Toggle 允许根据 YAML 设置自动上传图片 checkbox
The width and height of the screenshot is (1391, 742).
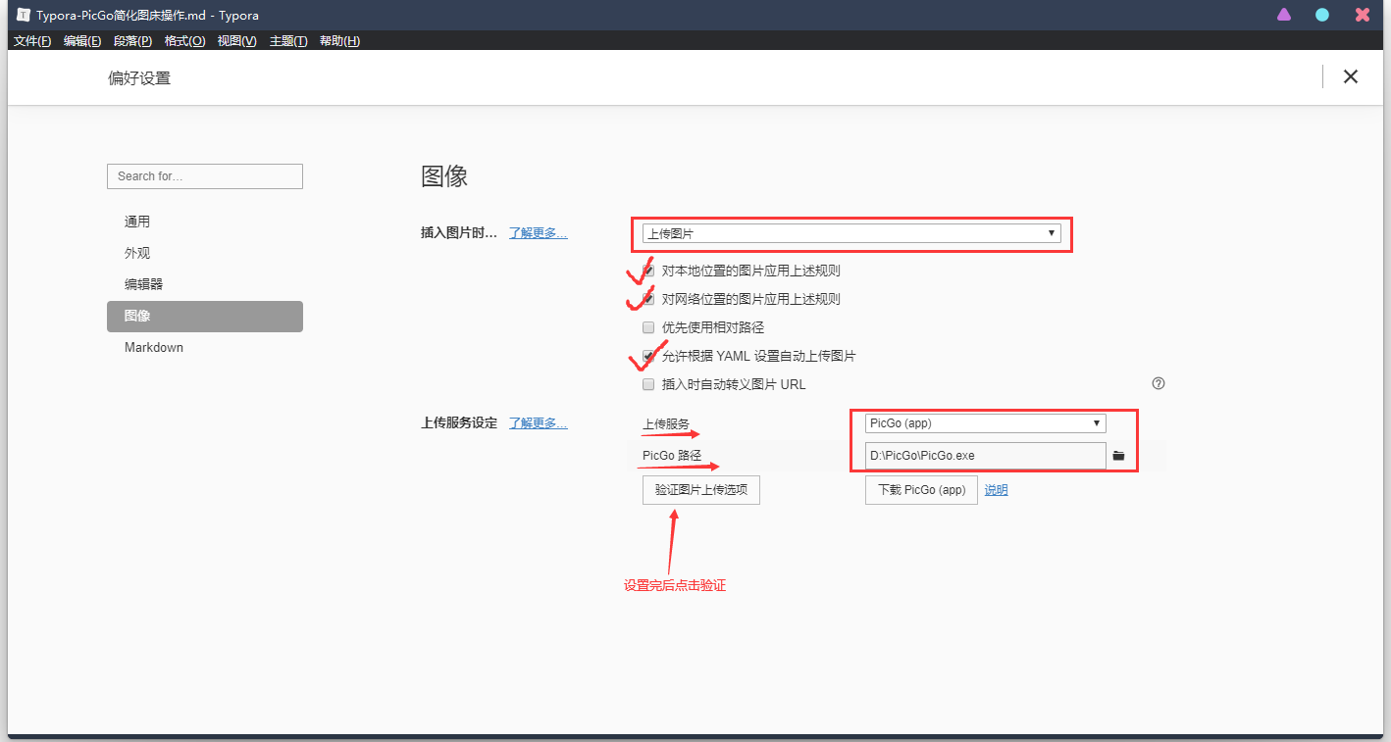pos(647,356)
